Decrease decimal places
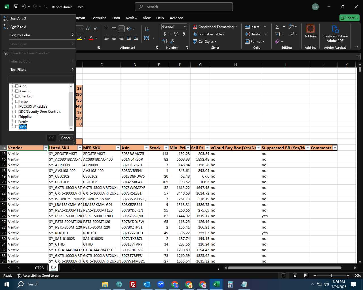This screenshot has width=363, height=290. 172,41
